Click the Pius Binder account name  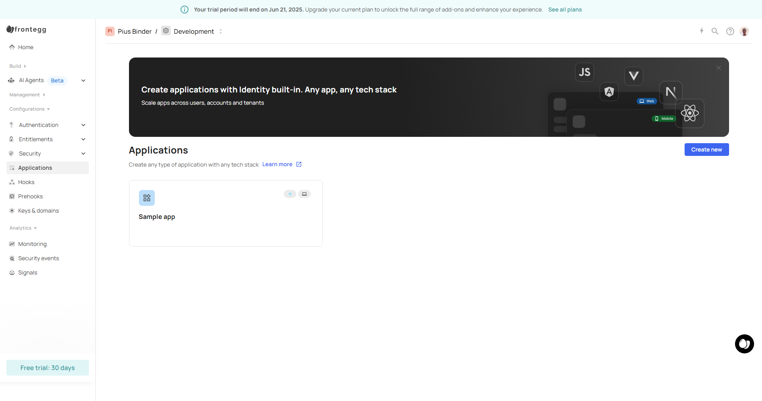tap(135, 31)
